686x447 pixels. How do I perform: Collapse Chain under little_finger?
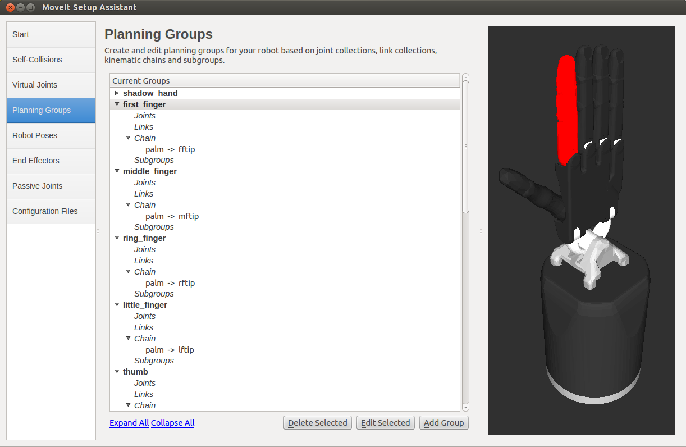coord(128,339)
